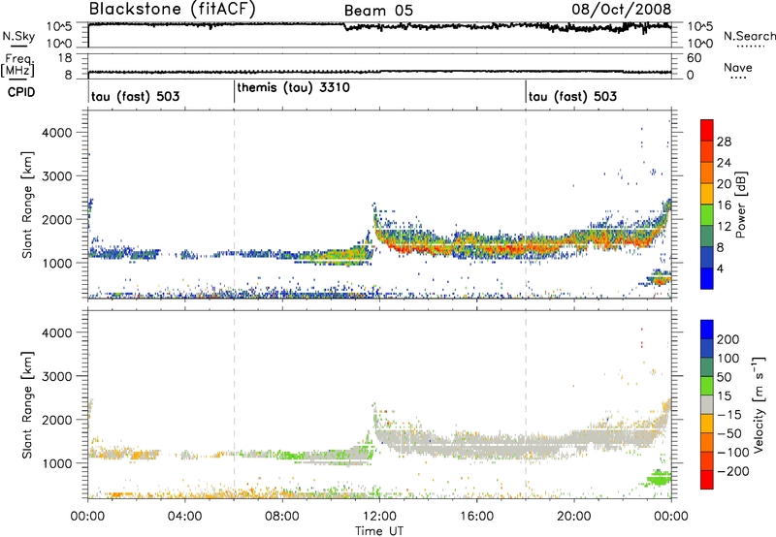Viewport: 776px width, 537px height.
Task: Click the 'Velocity [m s-1]' colorbar label
Action: tap(759, 404)
